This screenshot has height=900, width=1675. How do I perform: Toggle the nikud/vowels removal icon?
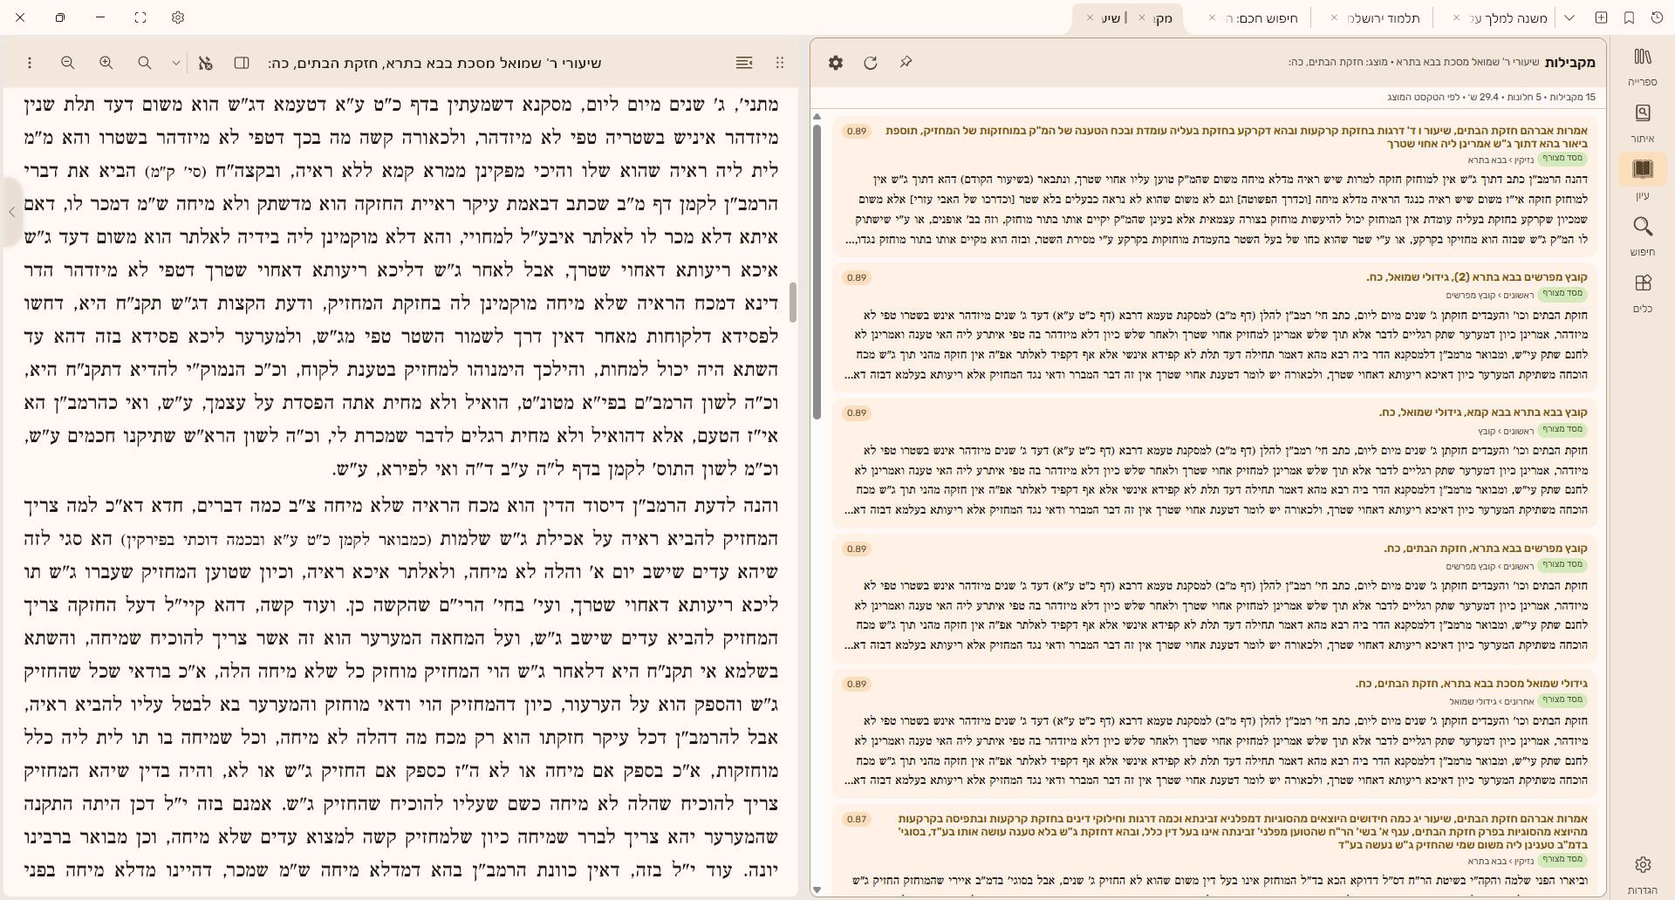click(206, 63)
